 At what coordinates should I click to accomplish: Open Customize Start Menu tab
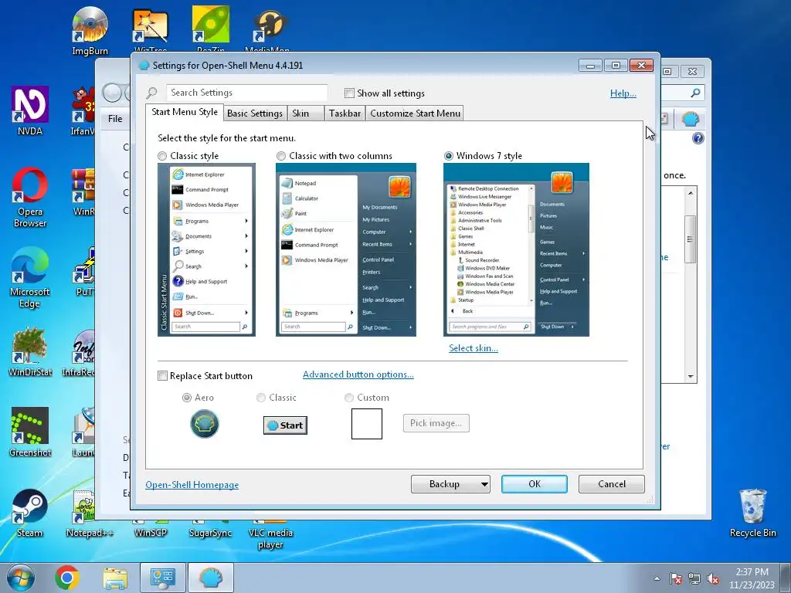coord(415,113)
